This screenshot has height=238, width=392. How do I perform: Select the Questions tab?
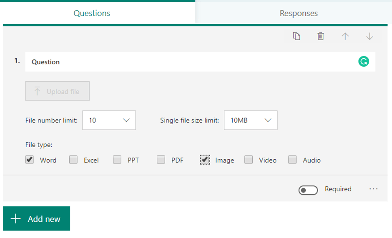[92, 13]
